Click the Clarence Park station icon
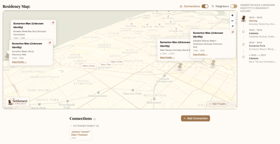280x144 pixels. [x=133, y=90]
